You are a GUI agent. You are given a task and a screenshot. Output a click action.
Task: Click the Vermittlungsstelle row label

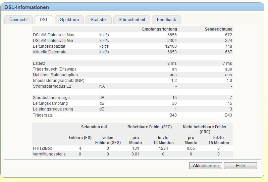[49, 154]
